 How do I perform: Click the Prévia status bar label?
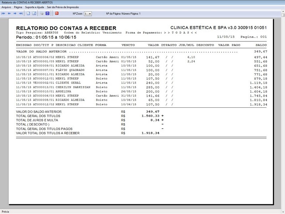click(5, 212)
